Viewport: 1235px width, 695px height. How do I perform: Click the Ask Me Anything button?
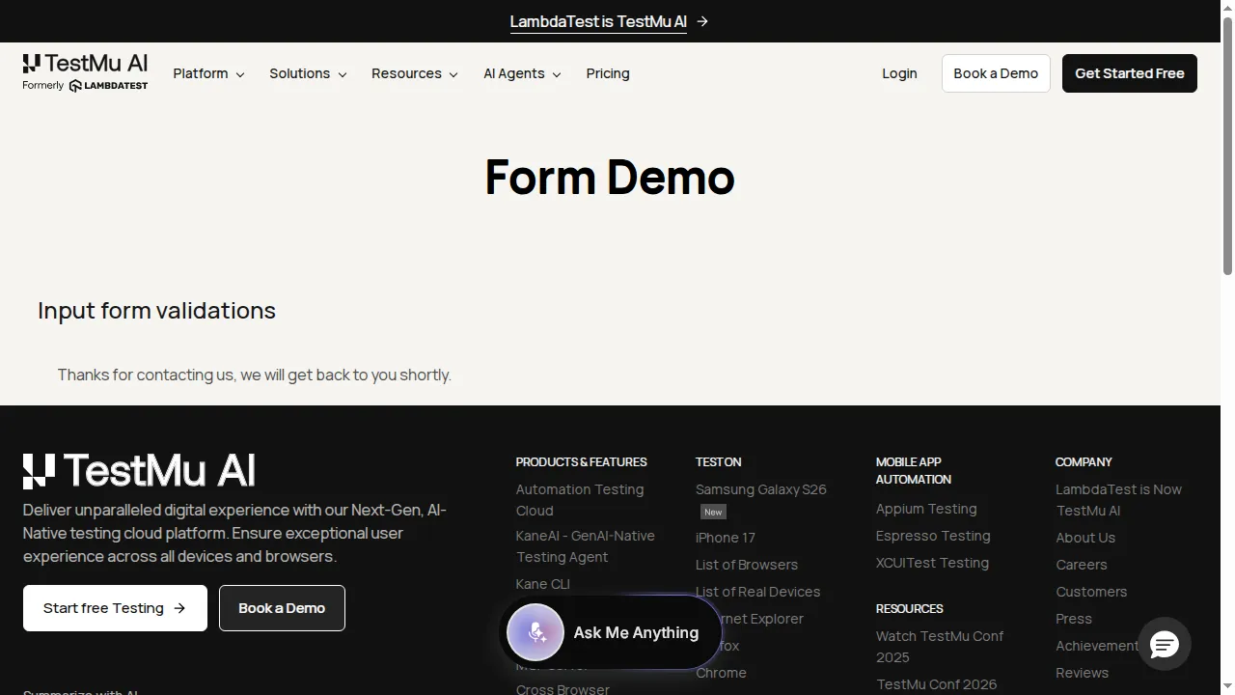(x=610, y=632)
